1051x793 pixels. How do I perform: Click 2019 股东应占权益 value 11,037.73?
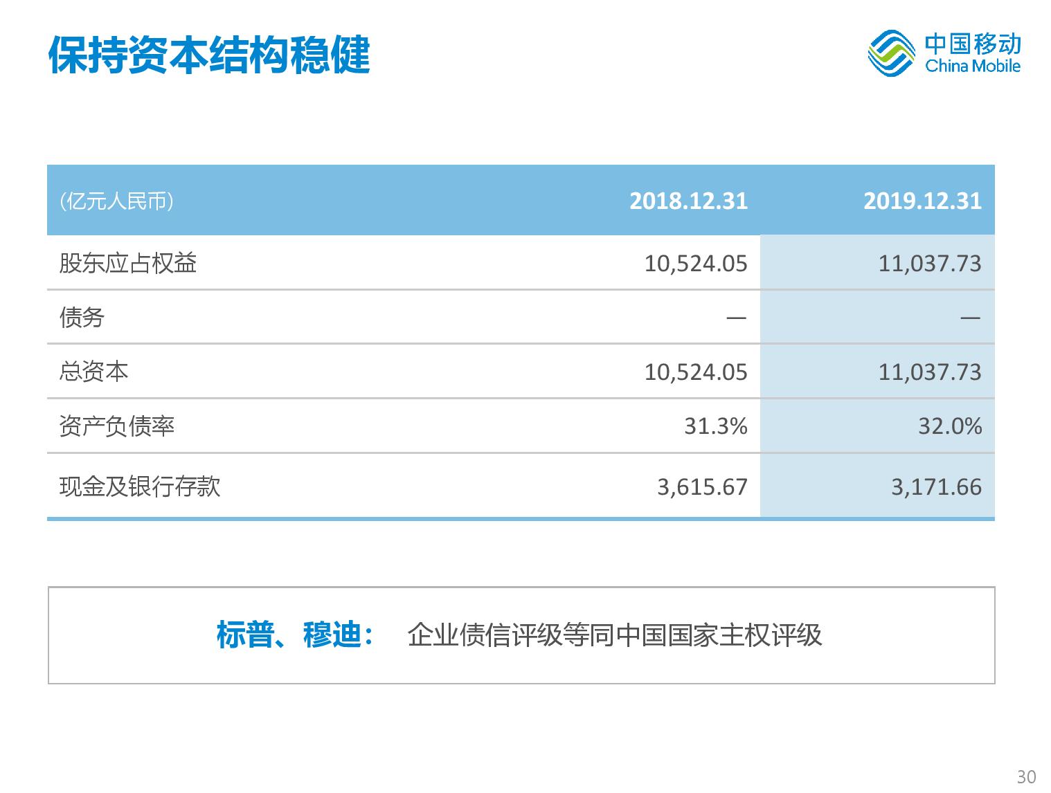(x=930, y=264)
